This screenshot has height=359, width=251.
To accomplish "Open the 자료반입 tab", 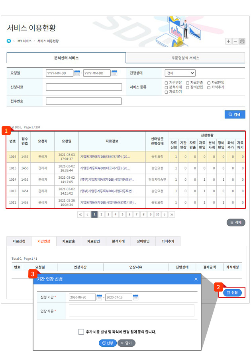I will (94, 241).
